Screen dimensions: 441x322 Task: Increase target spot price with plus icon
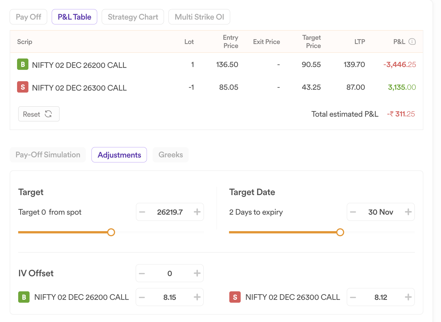(197, 212)
